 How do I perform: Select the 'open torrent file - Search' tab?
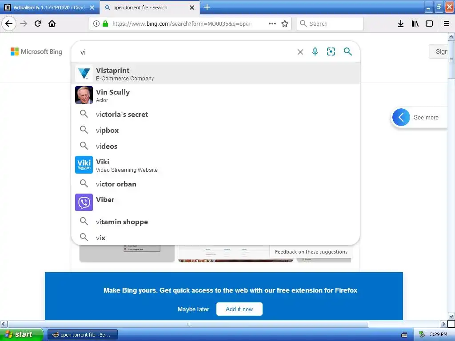coord(149,8)
